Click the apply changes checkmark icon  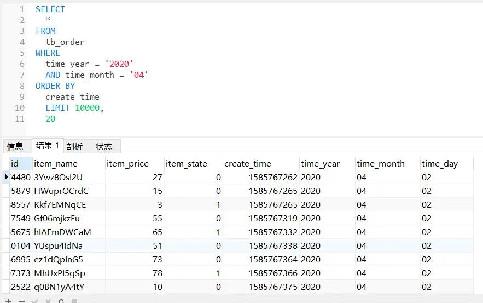[x=34, y=301]
